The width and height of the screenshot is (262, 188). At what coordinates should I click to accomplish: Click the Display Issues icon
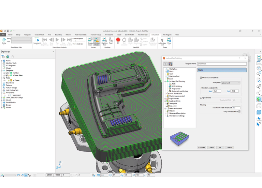click(x=90, y=41)
